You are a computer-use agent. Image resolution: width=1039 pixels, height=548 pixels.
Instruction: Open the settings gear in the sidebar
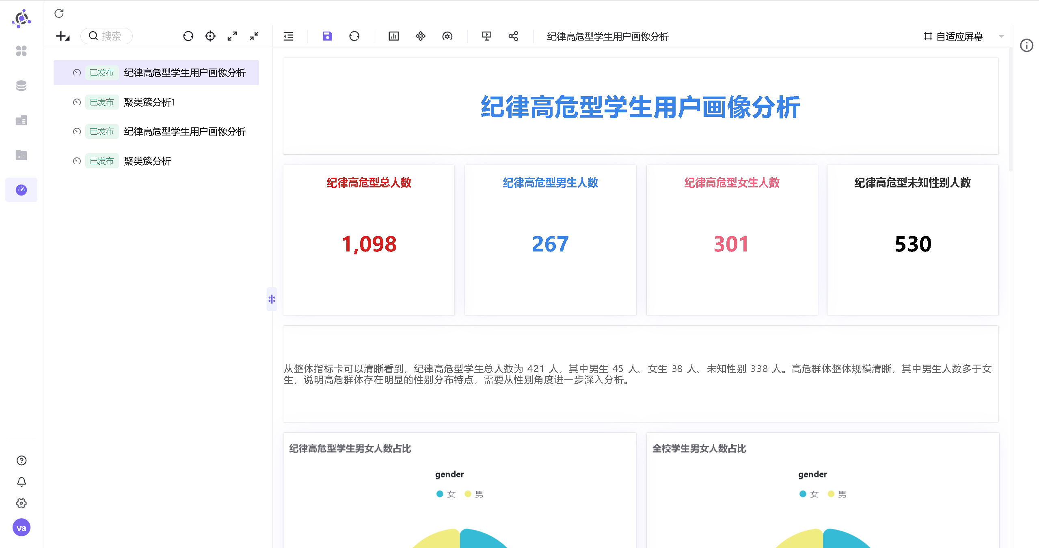[x=22, y=503]
